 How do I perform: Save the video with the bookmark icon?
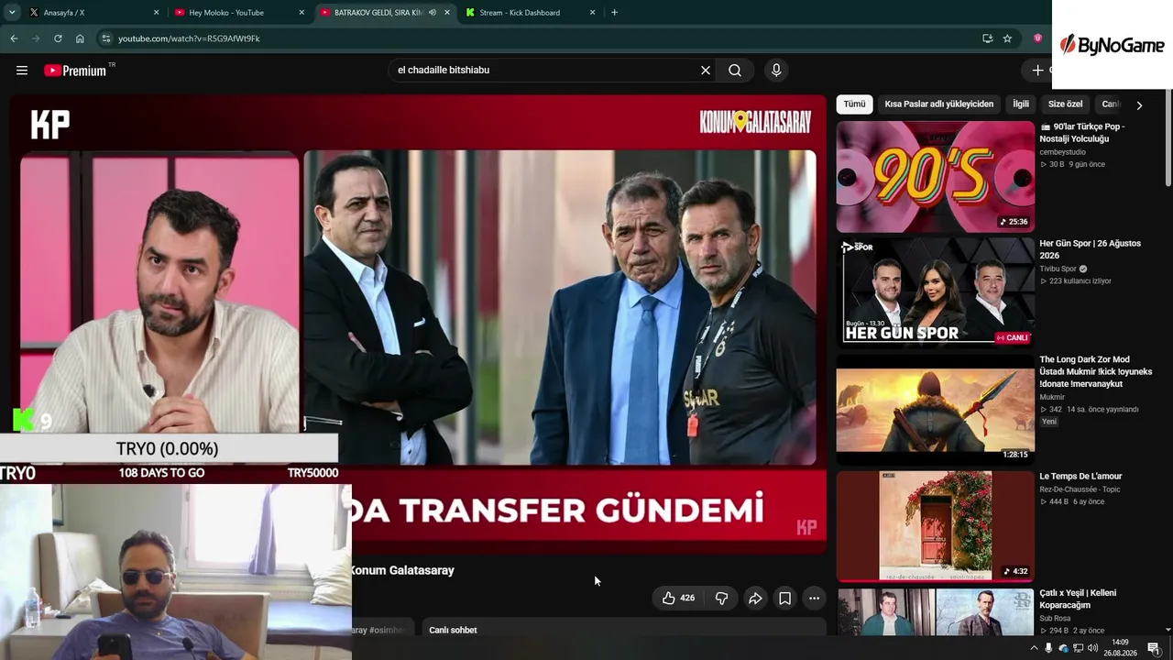pyautogui.click(x=785, y=599)
